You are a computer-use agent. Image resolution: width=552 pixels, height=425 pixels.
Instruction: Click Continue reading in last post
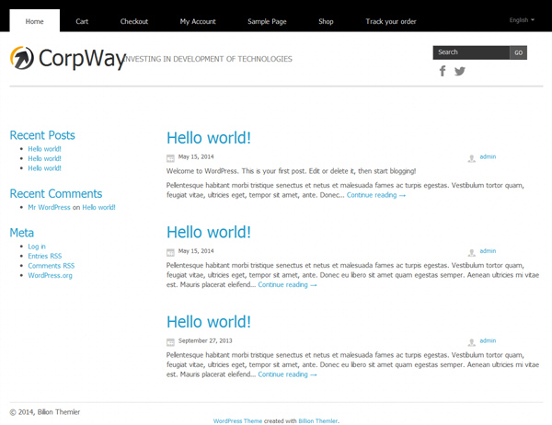click(288, 374)
